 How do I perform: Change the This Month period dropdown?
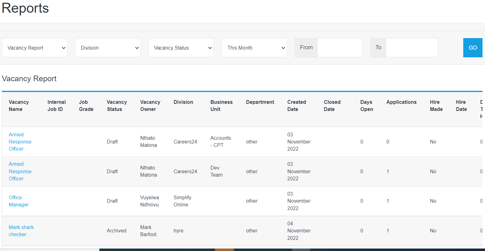[x=254, y=48]
